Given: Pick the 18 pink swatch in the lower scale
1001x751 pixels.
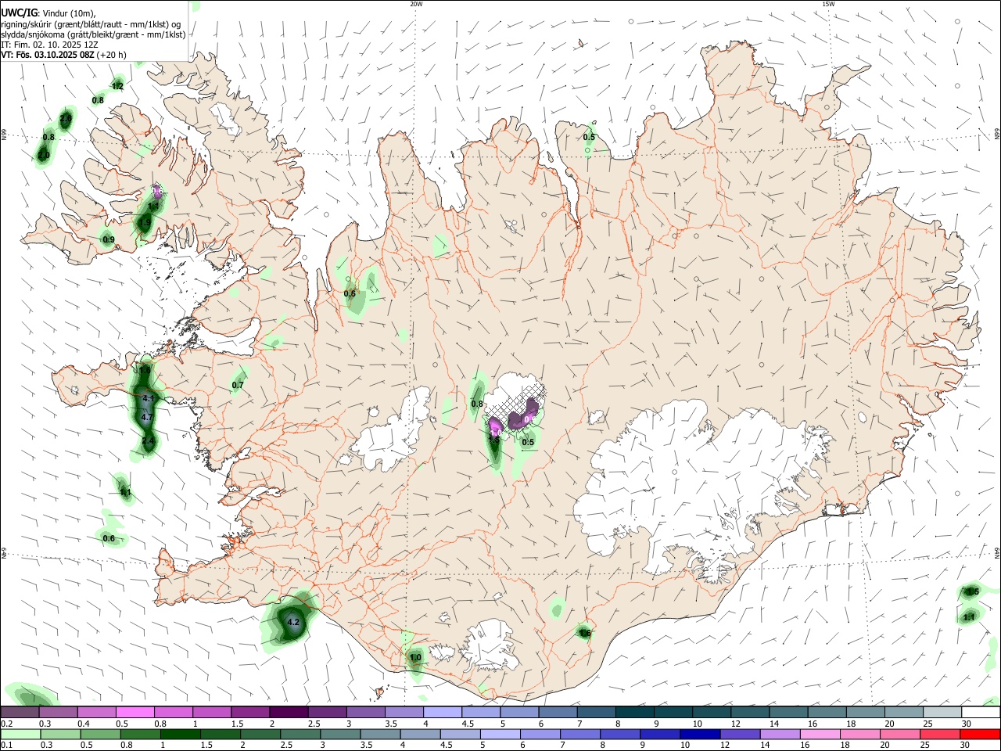Looking at the screenshot, I should coord(859,735).
